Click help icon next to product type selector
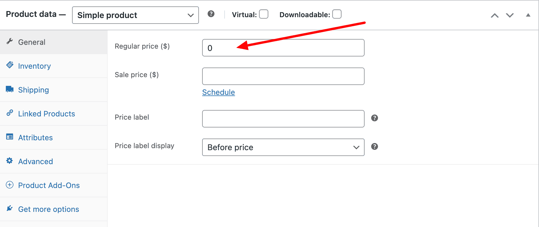Screen dimensions: 539x227 pos(211,14)
